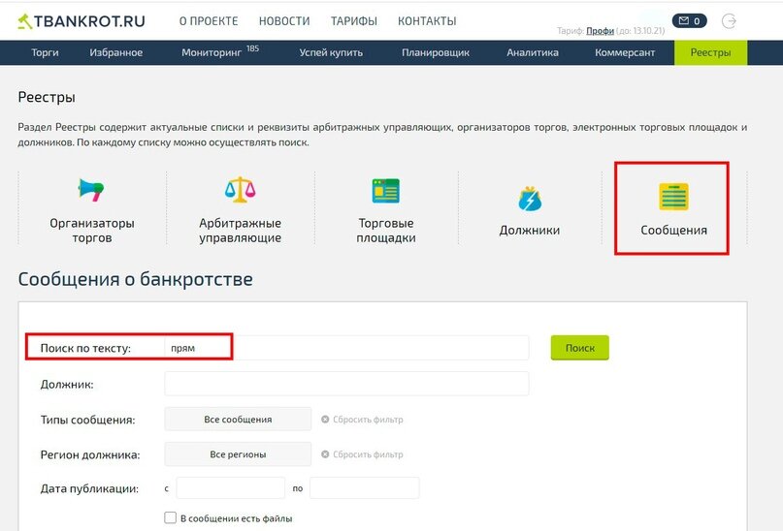Image resolution: width=783 pixels, height=531 pixels.
Task: Click the Организаторы торгов label
Action: (x=92, y=231)
